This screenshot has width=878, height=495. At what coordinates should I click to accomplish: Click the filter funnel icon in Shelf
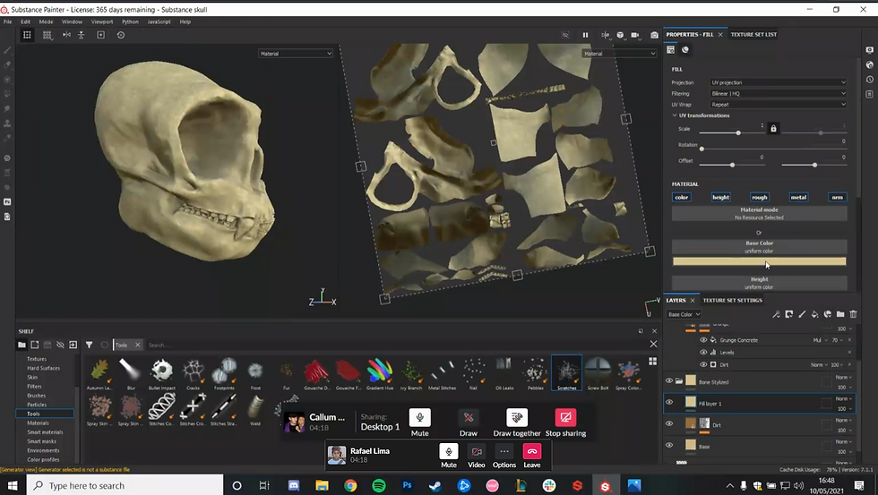pyautogui.click(x=89, y=345)
